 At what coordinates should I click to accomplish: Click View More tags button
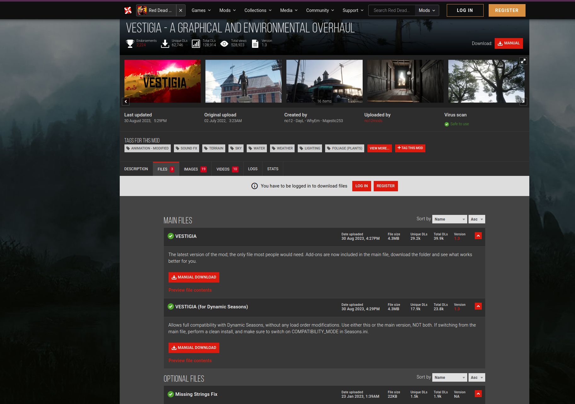click(x=379, y=148)
